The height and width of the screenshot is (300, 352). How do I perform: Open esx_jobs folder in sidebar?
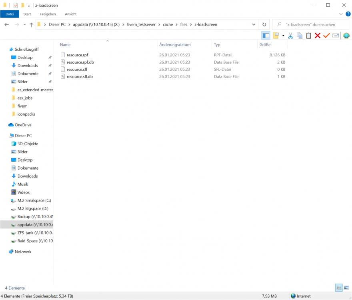[x=25, y=98]
